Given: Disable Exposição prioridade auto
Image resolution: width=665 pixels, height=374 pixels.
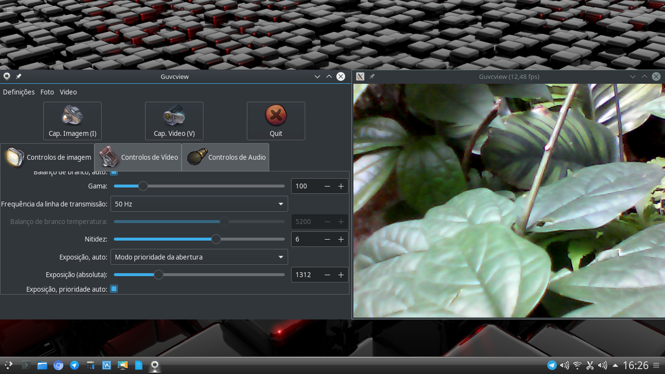Looking at the screenshot, I should (x=113, y=289).
